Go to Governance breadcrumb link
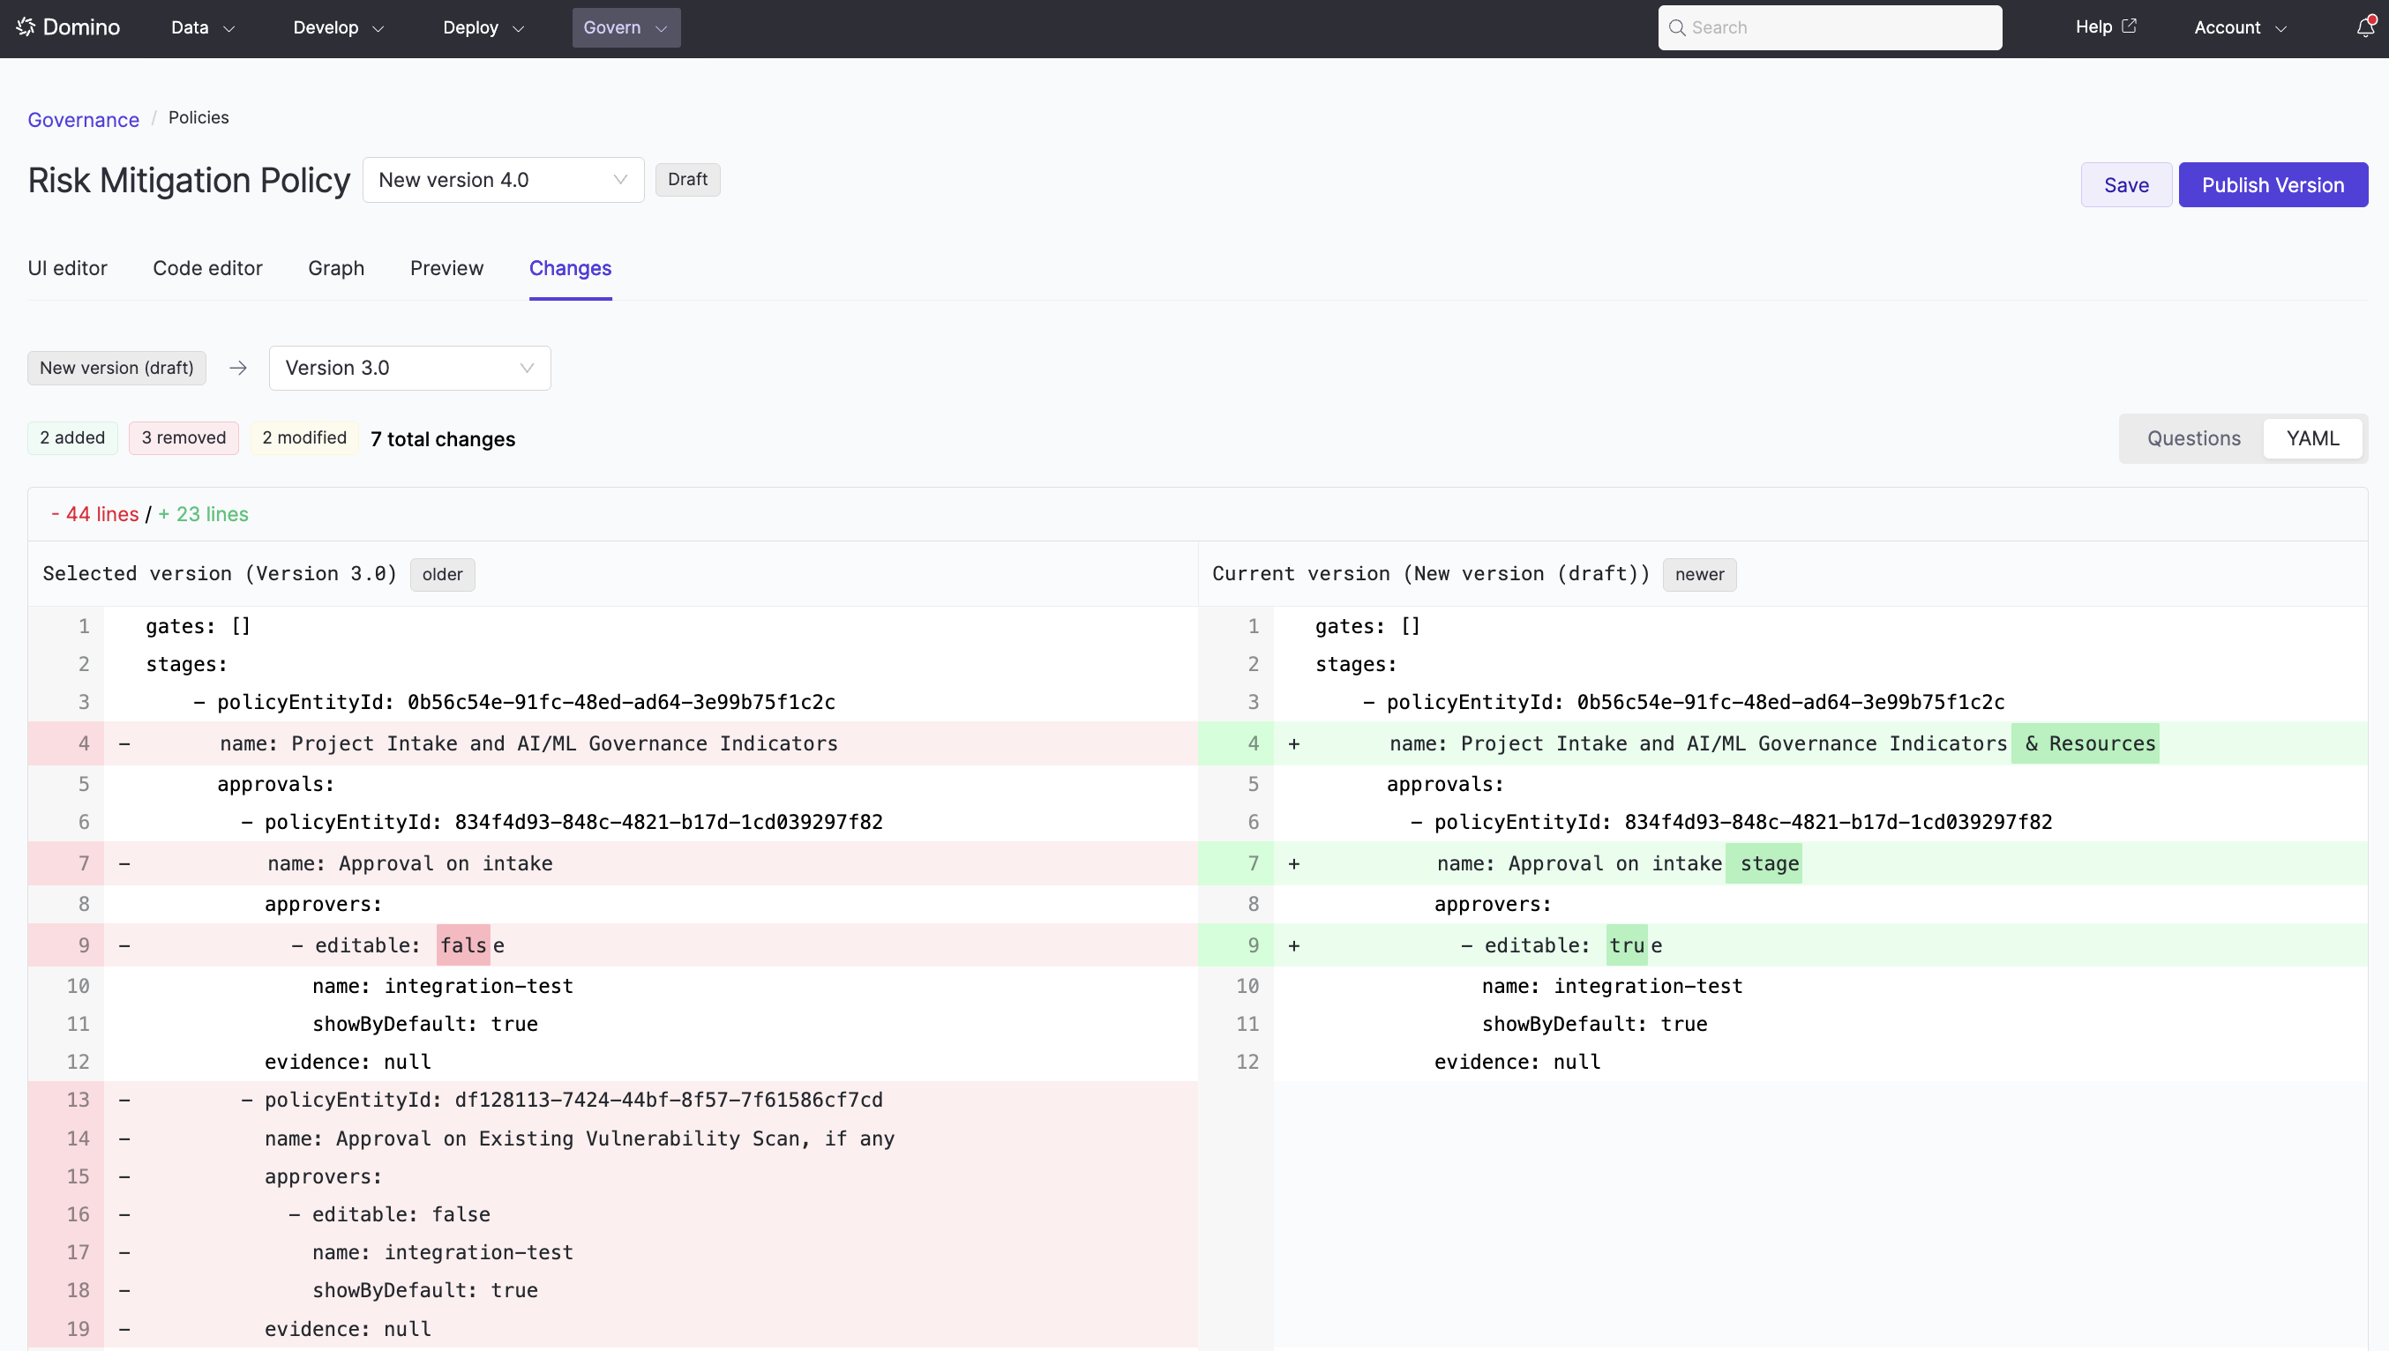This screenshot has height=1351, width=2389. [84, 120]
